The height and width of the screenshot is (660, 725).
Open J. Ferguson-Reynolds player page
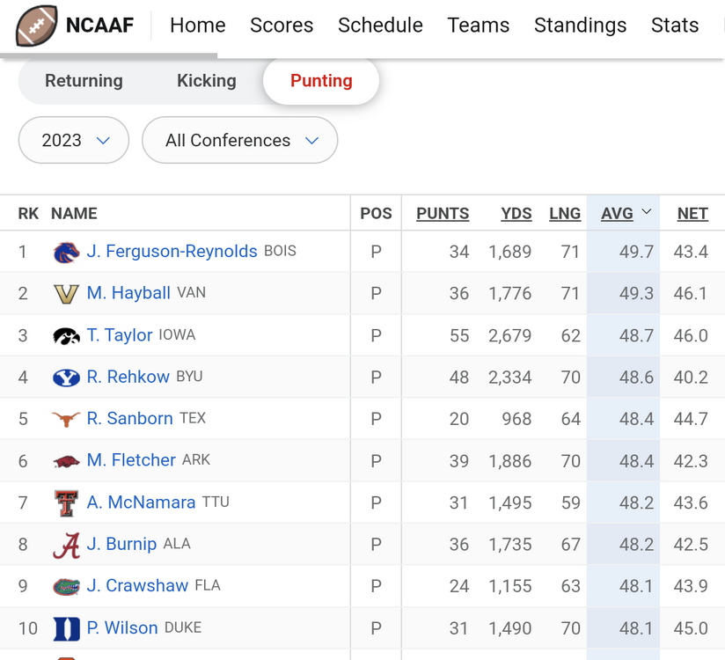(x=172, y=252)
